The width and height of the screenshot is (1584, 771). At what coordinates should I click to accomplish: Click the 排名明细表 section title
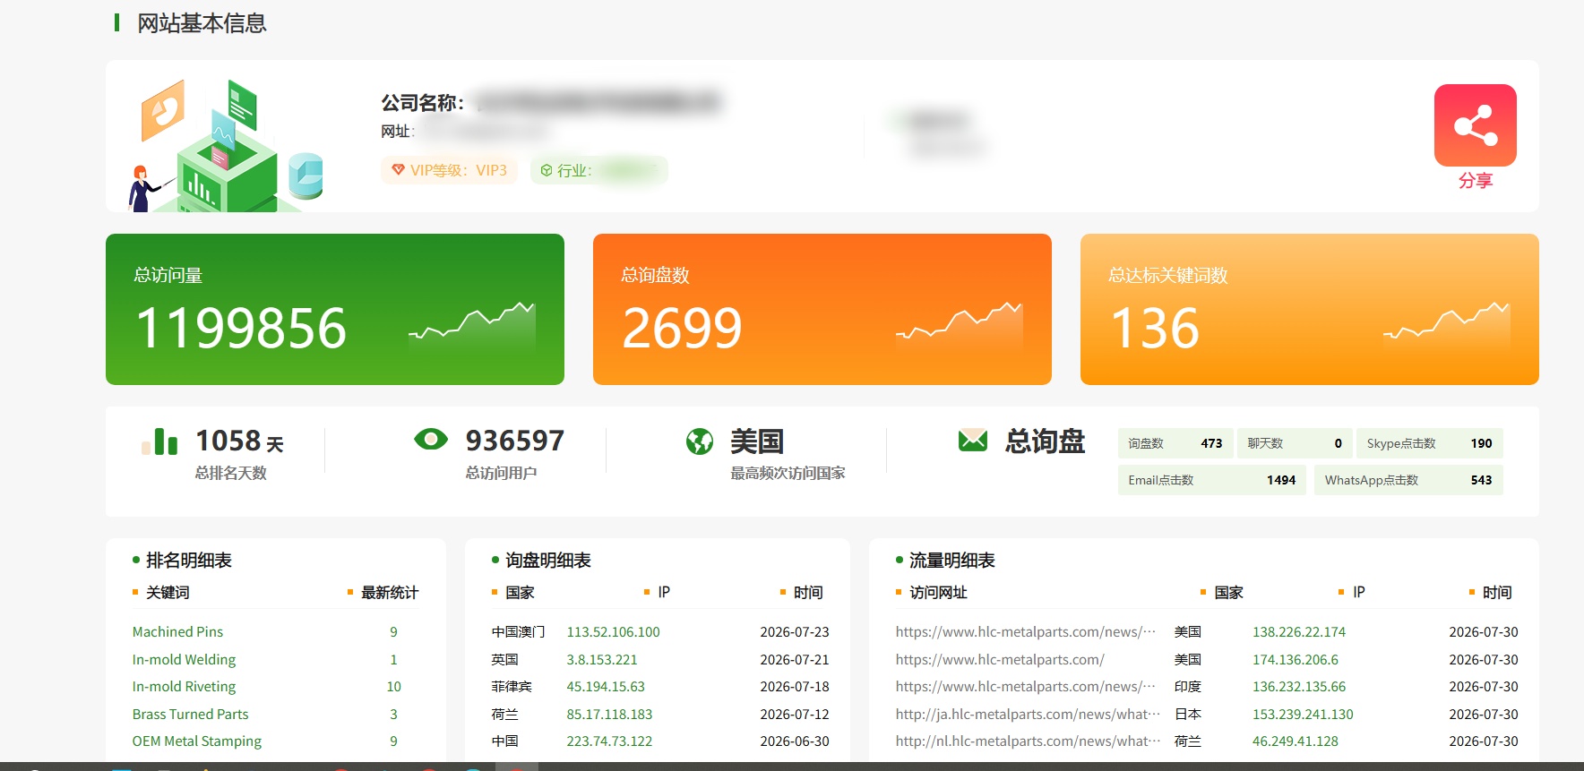(x=189, y=561)
